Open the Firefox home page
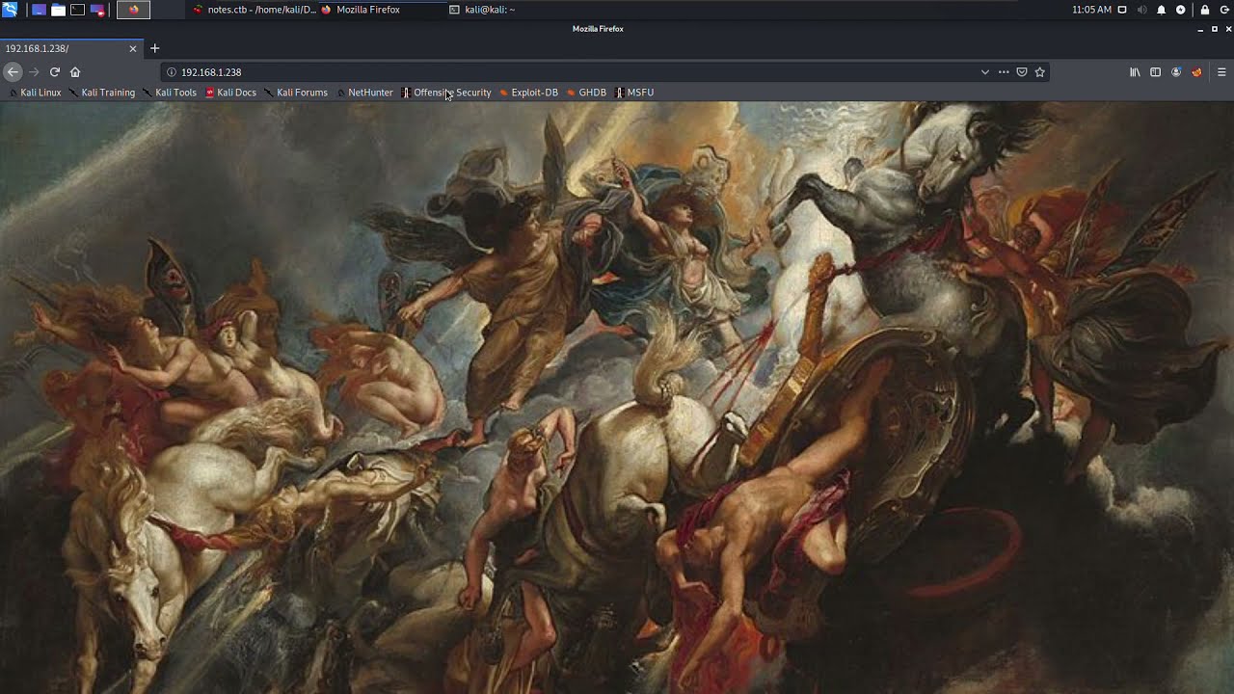 (75, 72)
